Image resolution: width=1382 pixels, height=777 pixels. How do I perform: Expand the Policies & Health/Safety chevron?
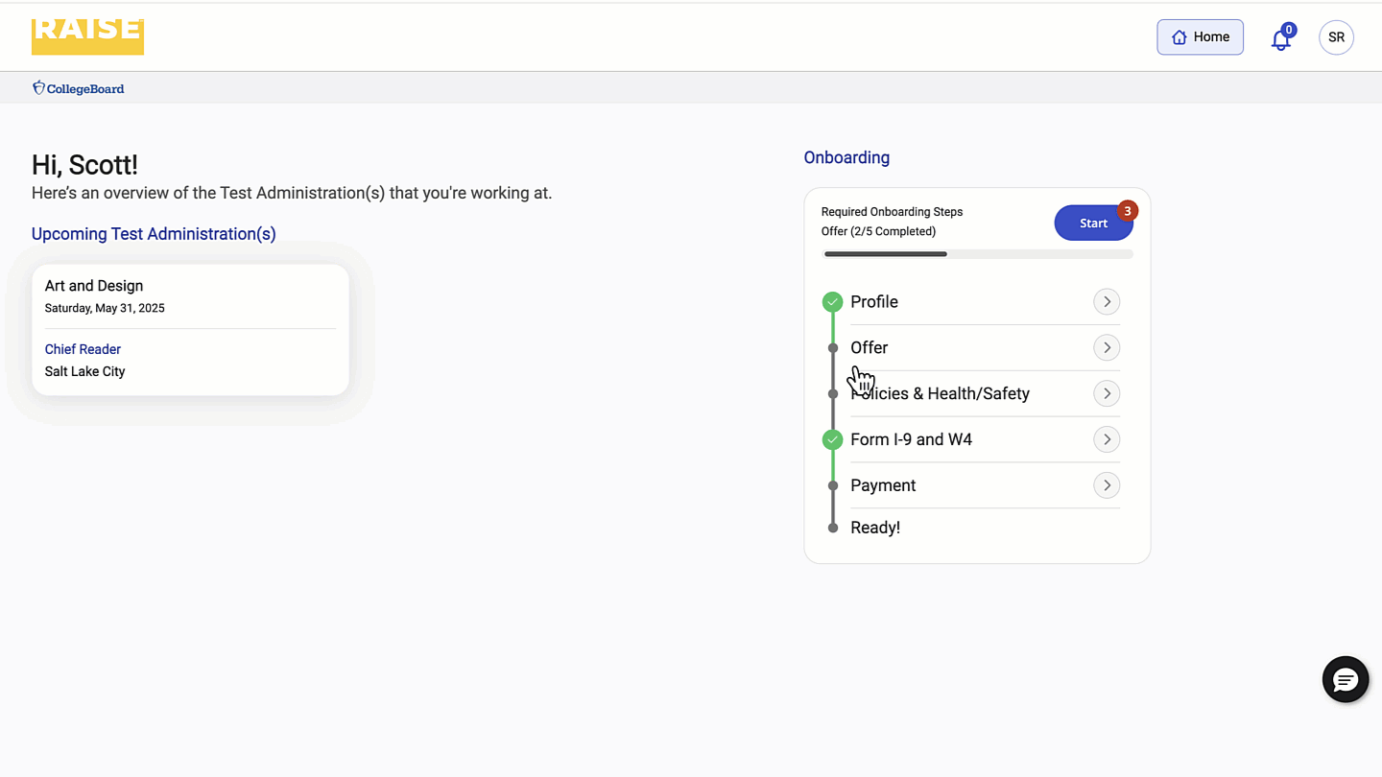[x=1106, y=394]
